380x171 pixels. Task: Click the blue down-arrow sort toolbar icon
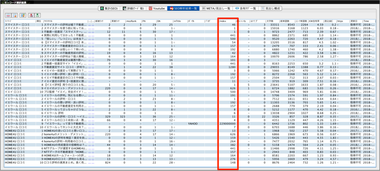pyautogui.click(x=23, y=15)
